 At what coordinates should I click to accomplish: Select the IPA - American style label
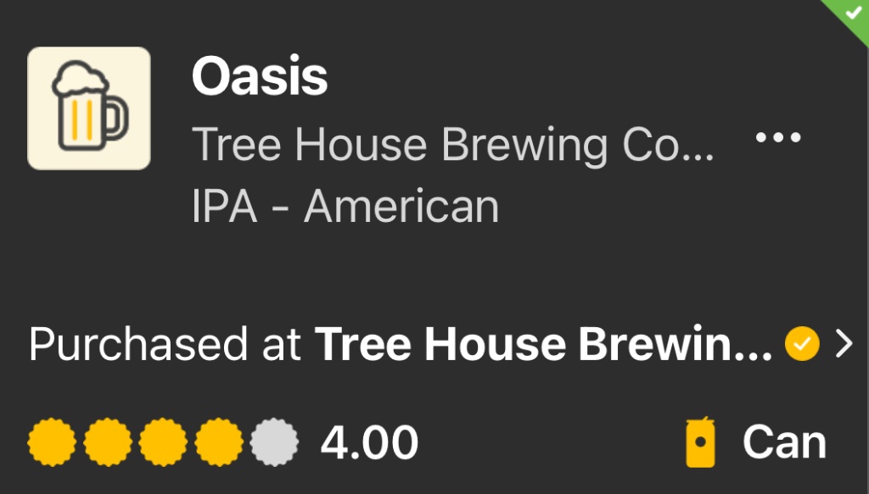[345, 207]
